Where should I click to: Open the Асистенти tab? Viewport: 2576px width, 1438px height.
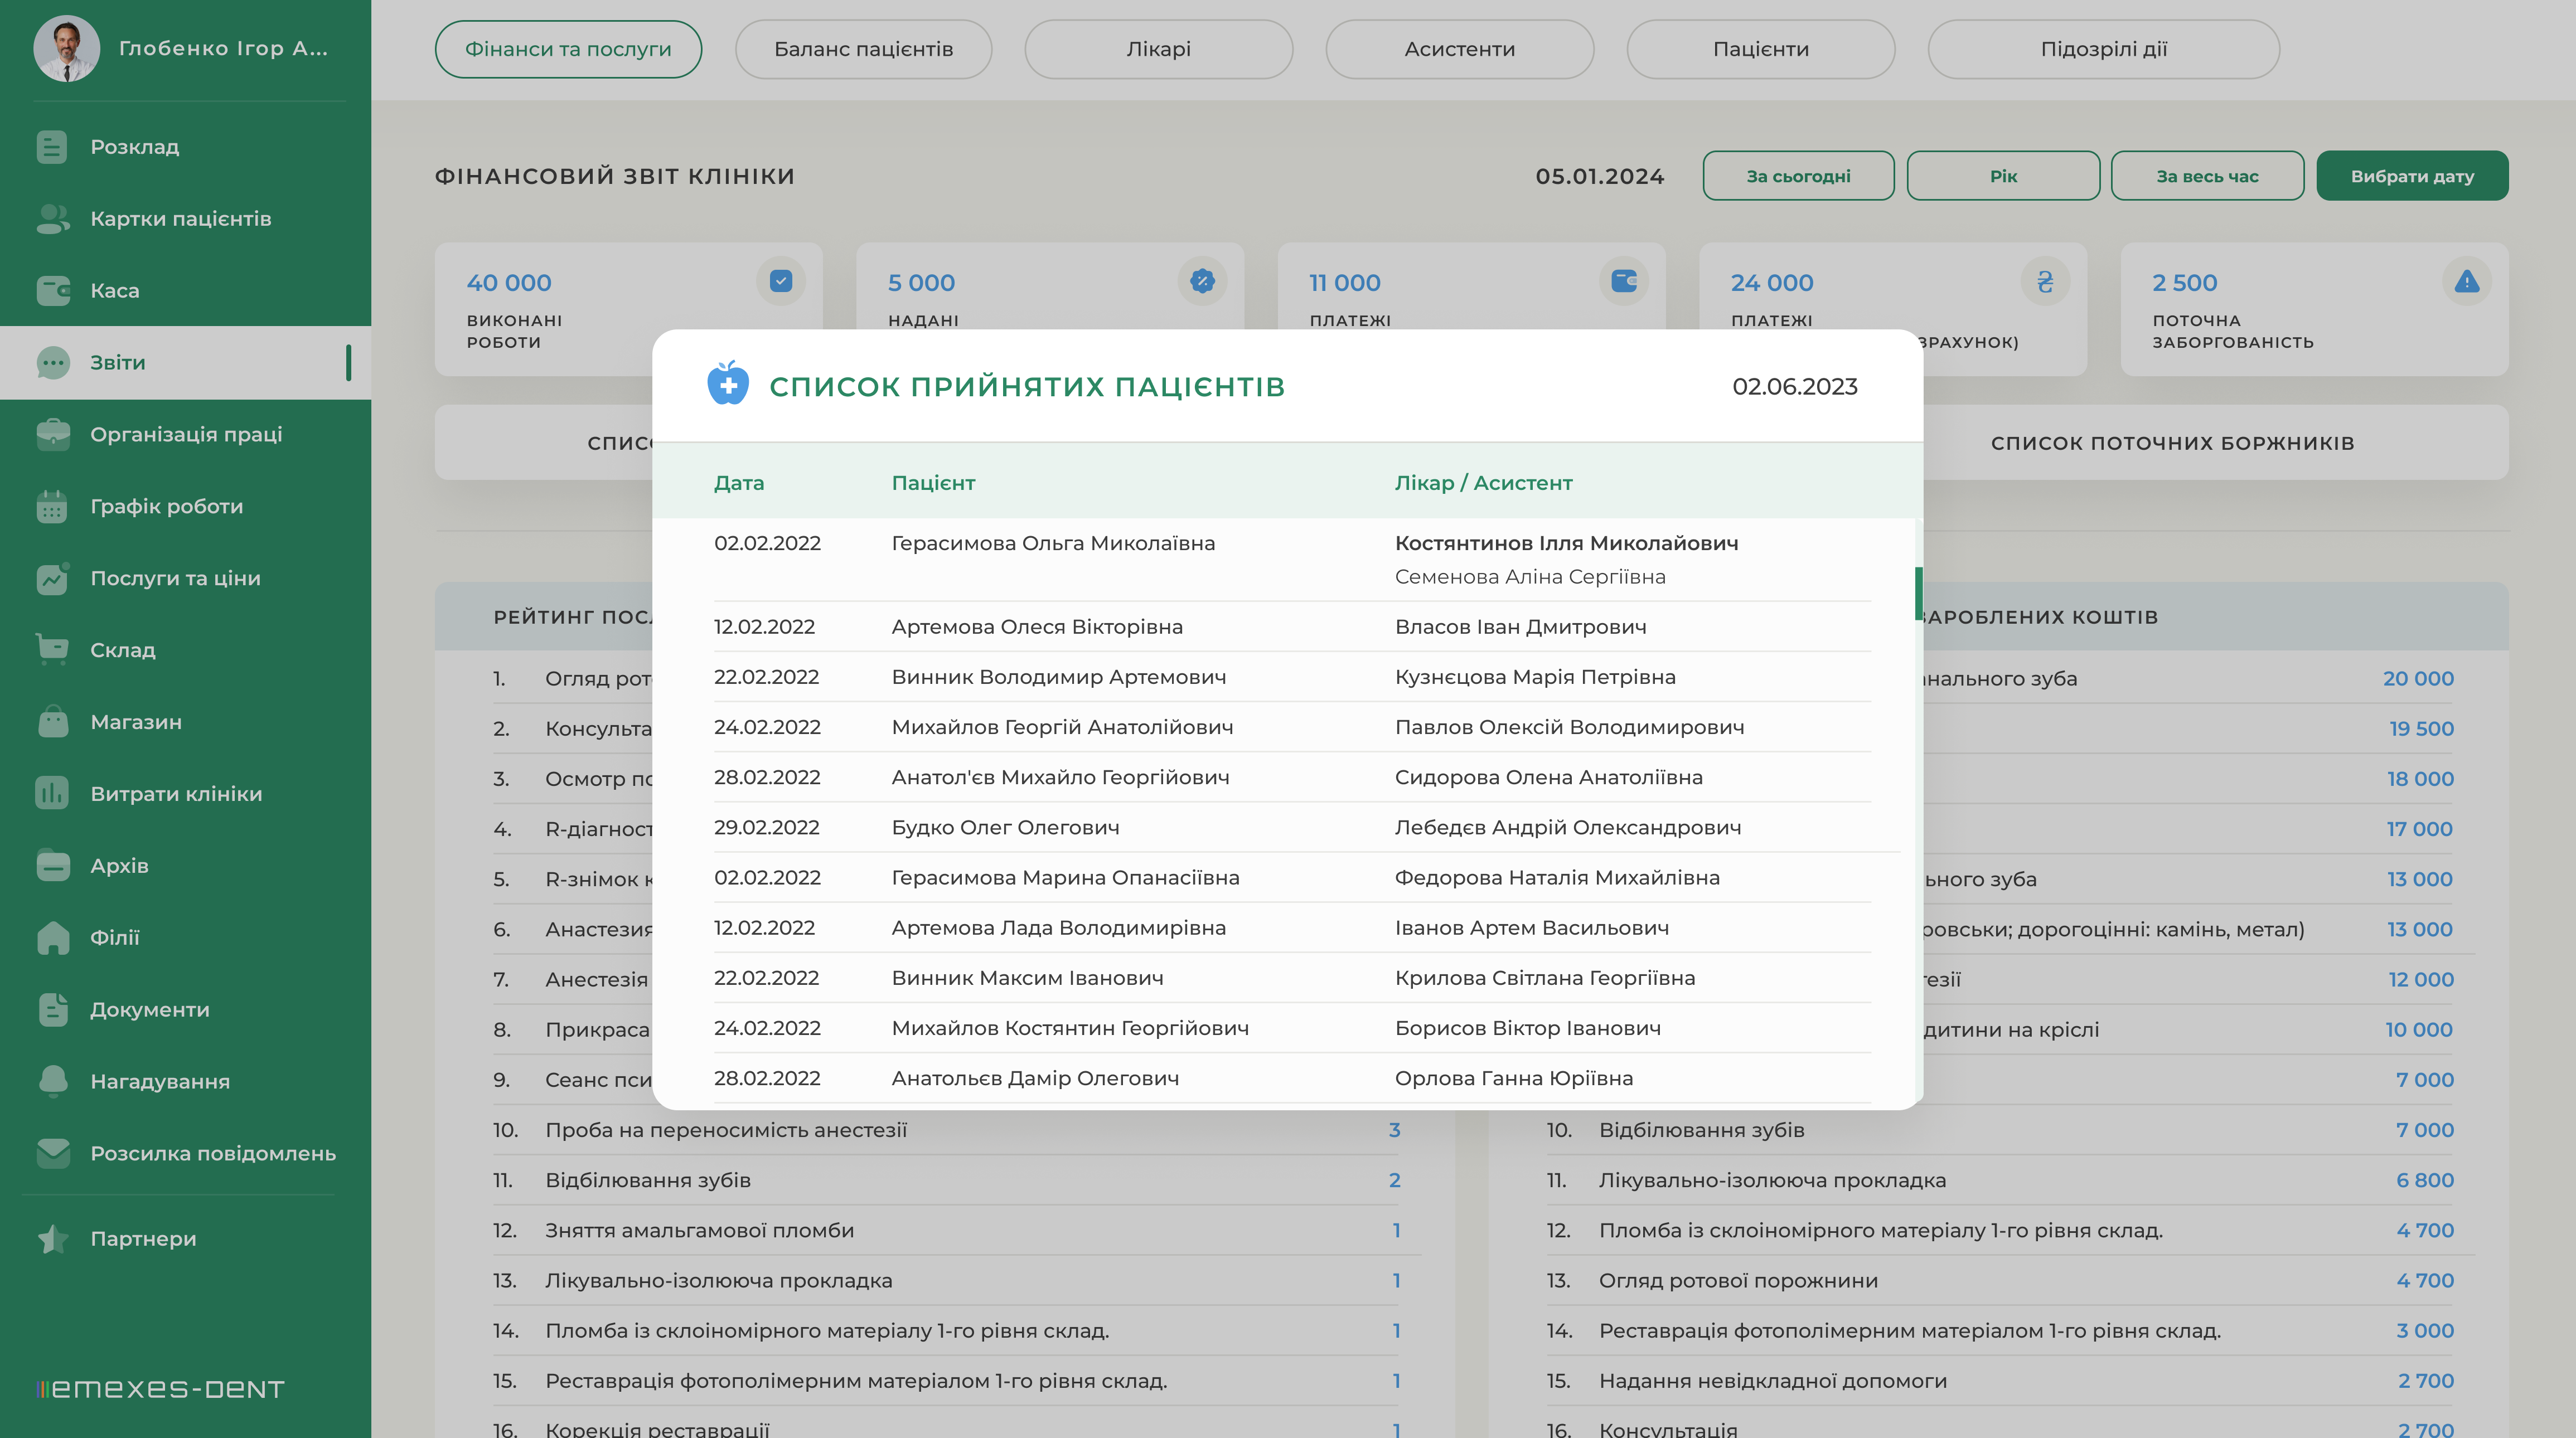point(1460,49)
